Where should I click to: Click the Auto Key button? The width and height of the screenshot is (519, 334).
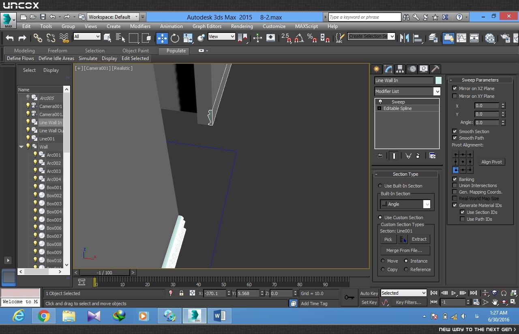click(x=369, y=293)
